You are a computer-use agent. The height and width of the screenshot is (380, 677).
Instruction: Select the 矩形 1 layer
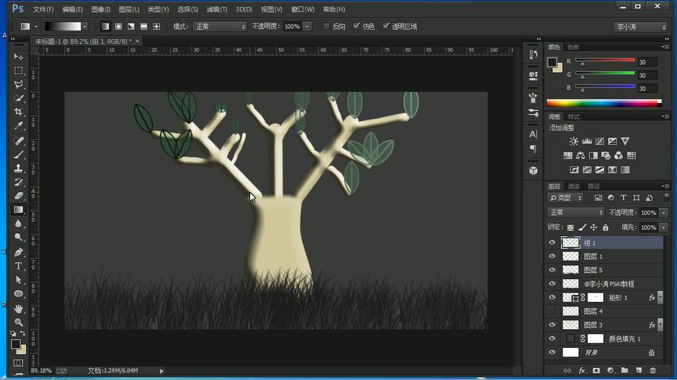[x=623, y=298]
